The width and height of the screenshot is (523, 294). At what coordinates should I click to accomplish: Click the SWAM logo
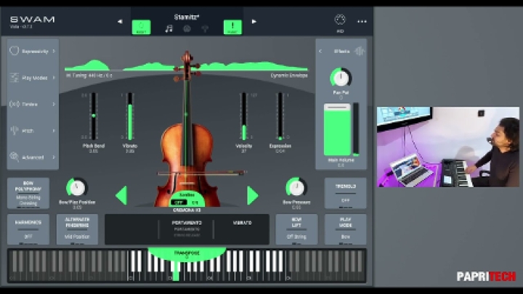(x=33, y=20)
